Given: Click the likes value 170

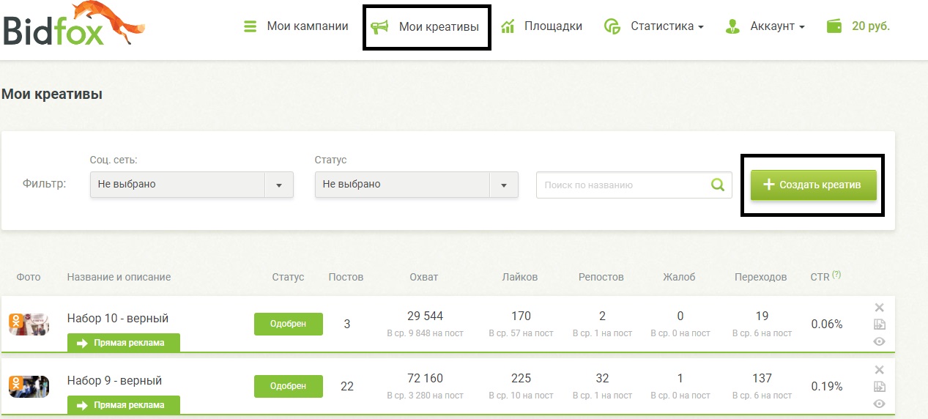Looking at the screenshot, I should click(521, 316).
